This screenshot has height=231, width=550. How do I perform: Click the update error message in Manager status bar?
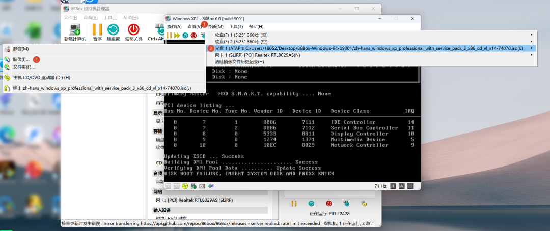pos(190,224)
